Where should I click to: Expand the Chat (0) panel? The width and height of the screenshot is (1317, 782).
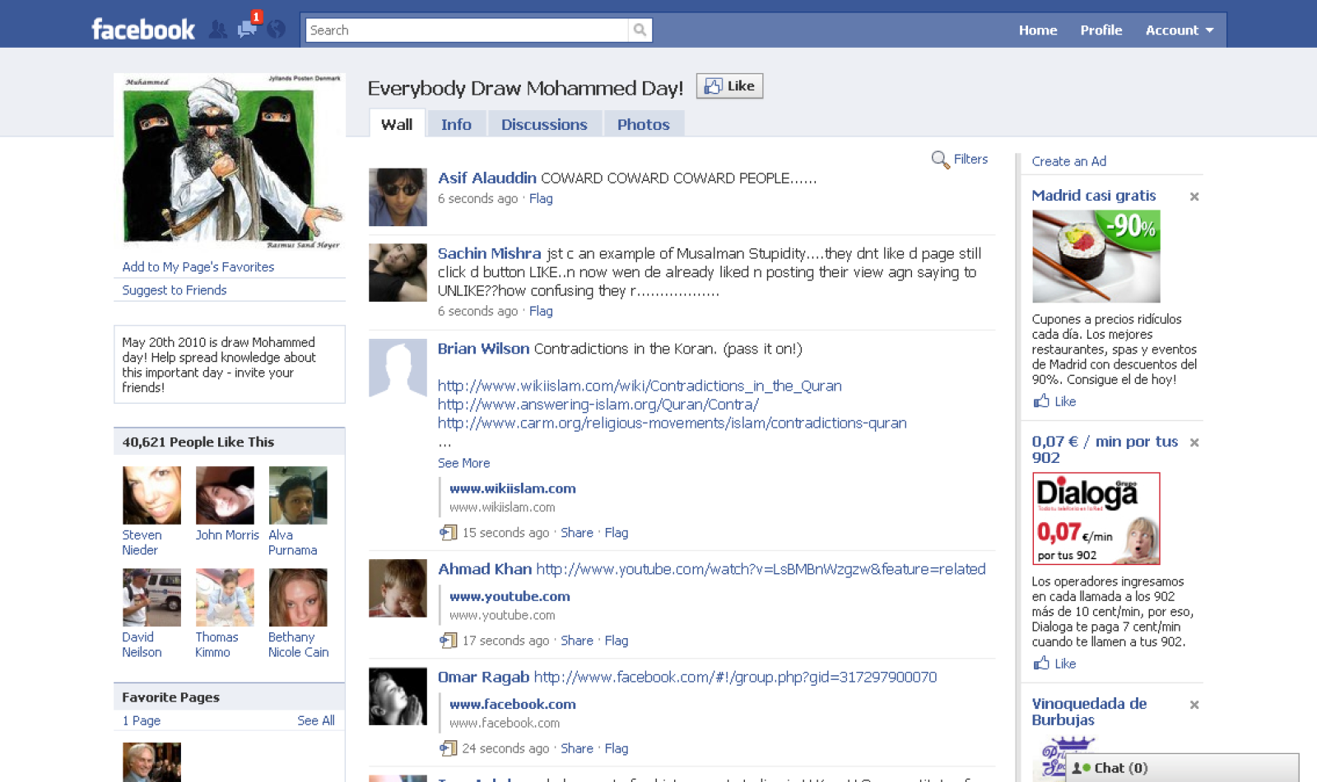pos(1121,767)
